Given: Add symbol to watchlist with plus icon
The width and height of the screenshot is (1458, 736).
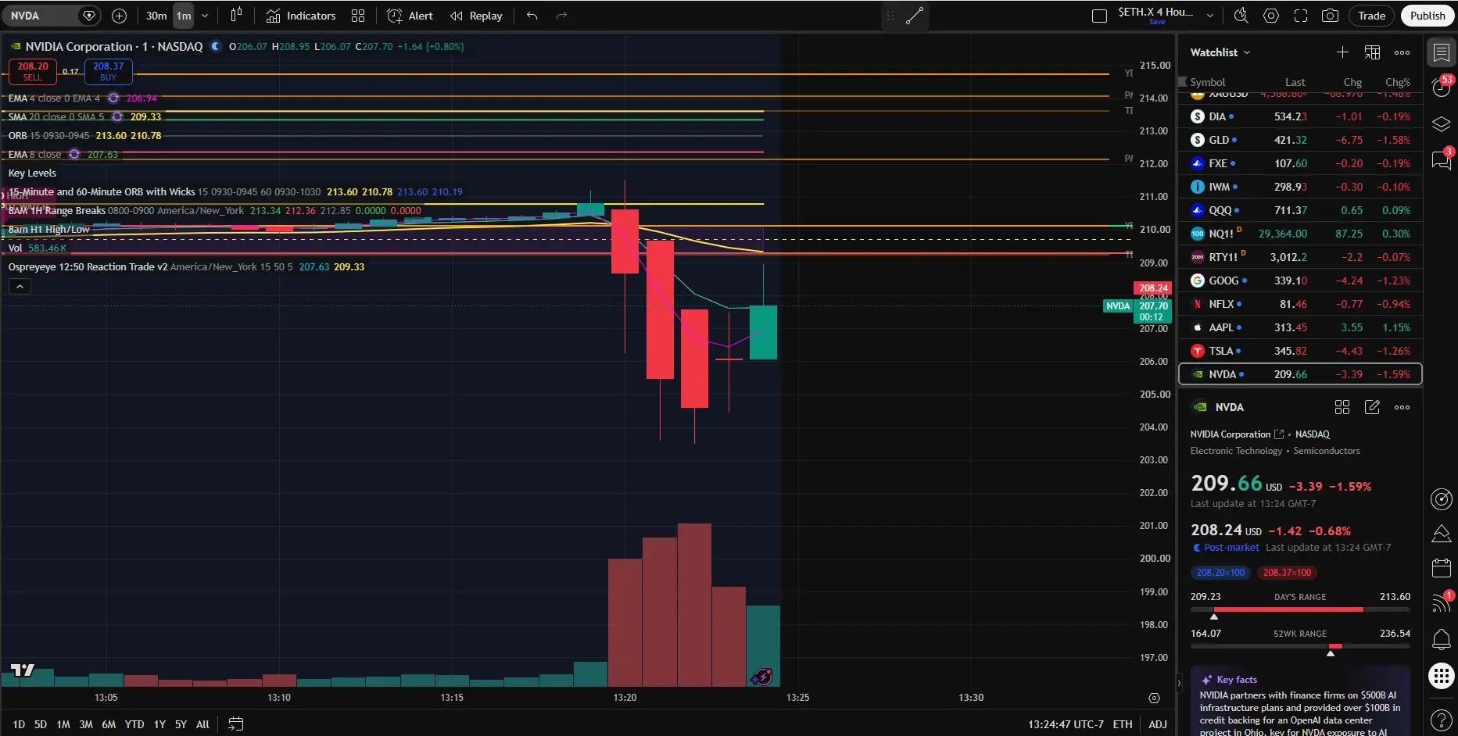Looking at the screenshot, I should coord(1342,52).
